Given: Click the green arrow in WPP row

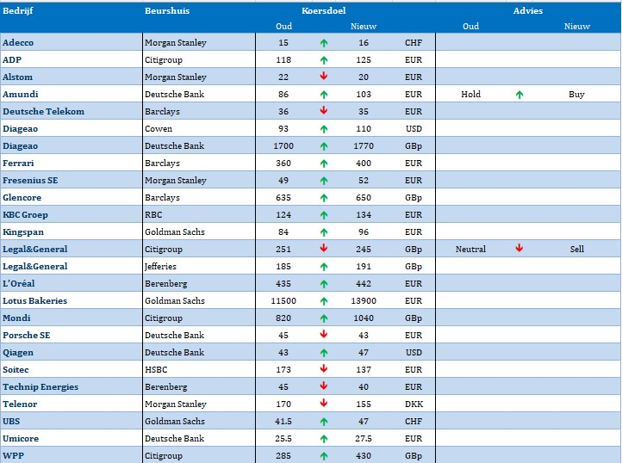Looking at the screenshot, I should (x=324, y=456).
